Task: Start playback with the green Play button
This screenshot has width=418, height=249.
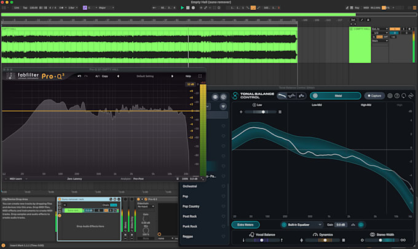Action: point(183,8)
